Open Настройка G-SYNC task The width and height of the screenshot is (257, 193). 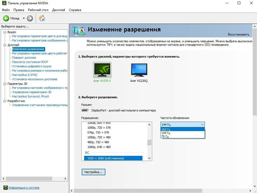coord(25,75)
